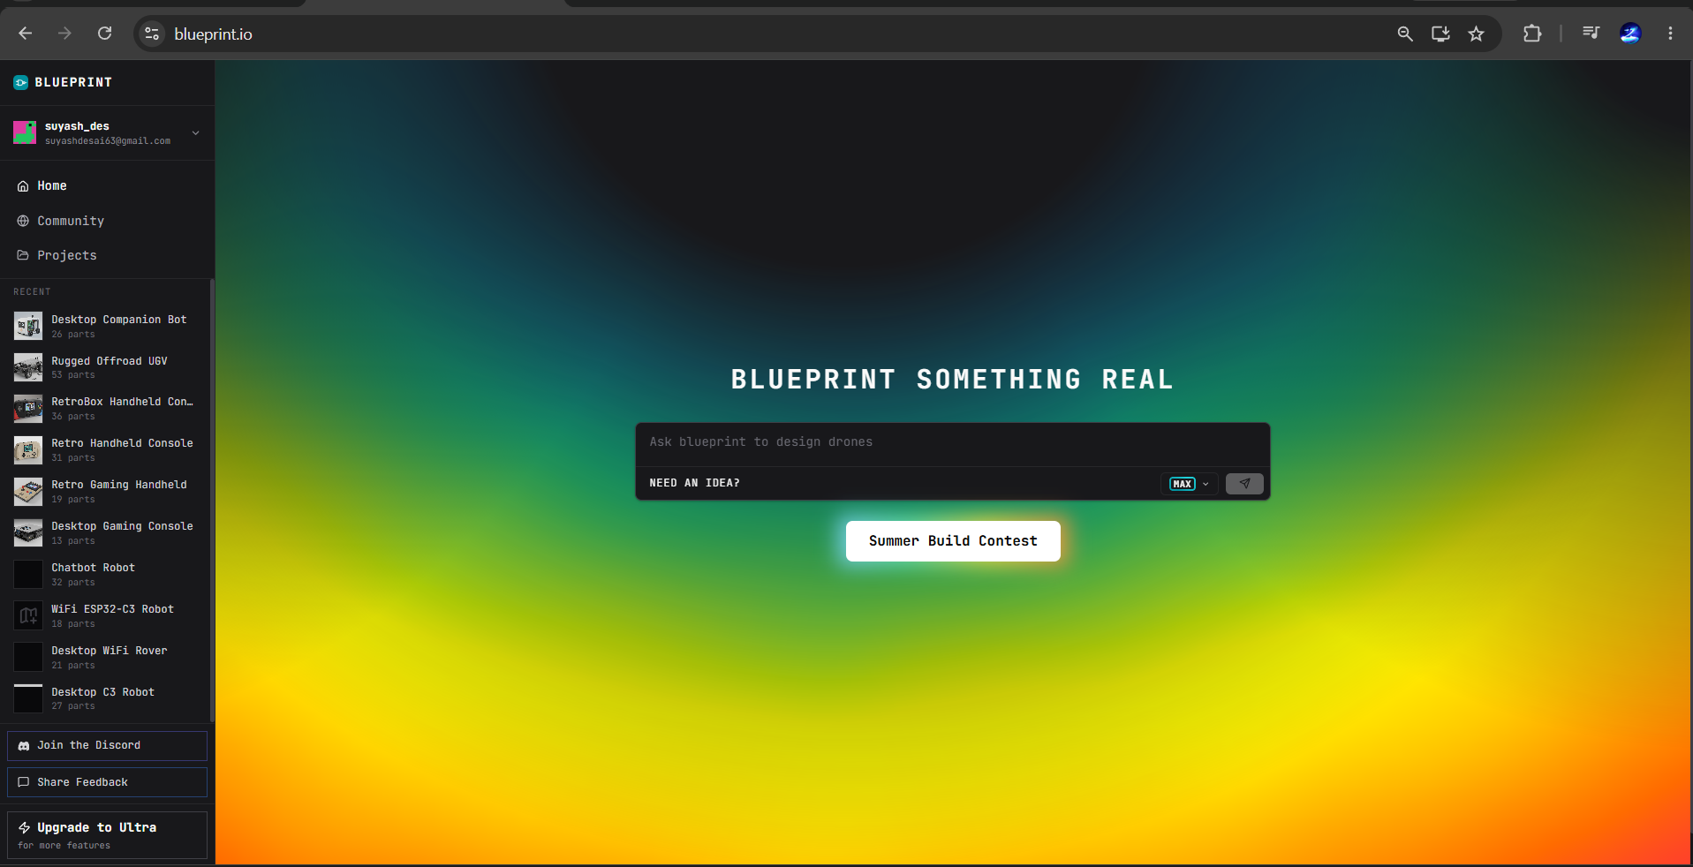The height and width of the screenshot is (867, 1693).
Task: Open the Chatbot Robot project
Action: coord(107,574)
